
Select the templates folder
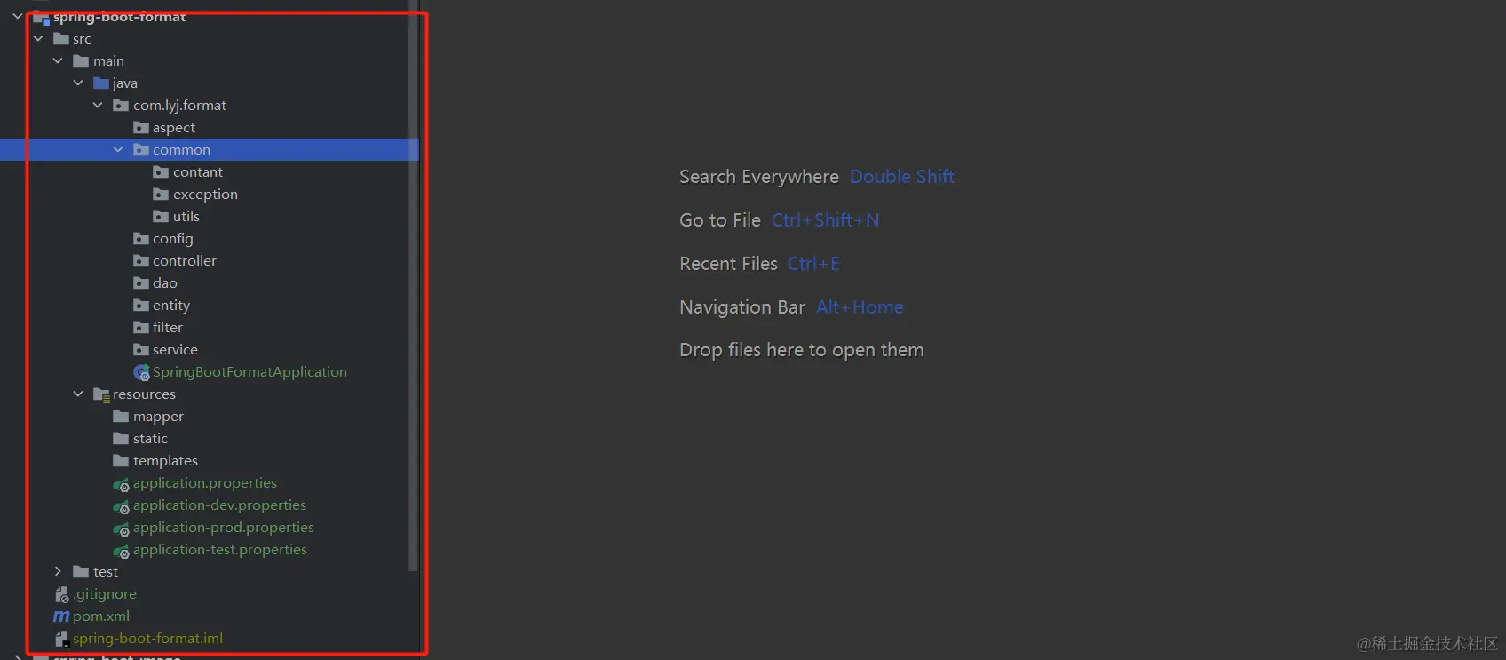[x=165, y=461]
